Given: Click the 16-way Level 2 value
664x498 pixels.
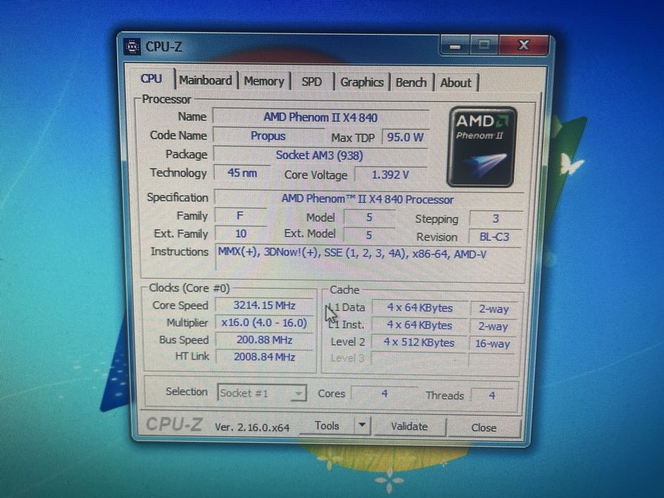Looking at the screenshot, I should [492, 344].
